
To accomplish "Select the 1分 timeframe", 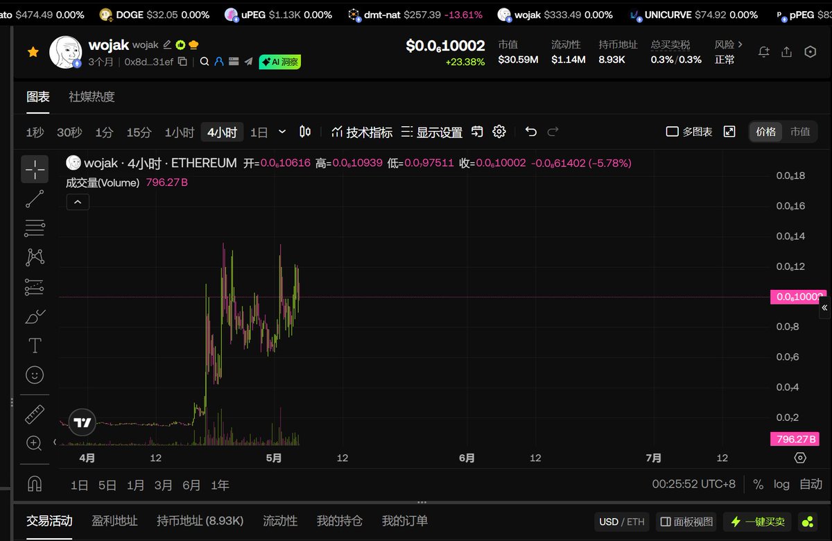I will pos(104,132).
